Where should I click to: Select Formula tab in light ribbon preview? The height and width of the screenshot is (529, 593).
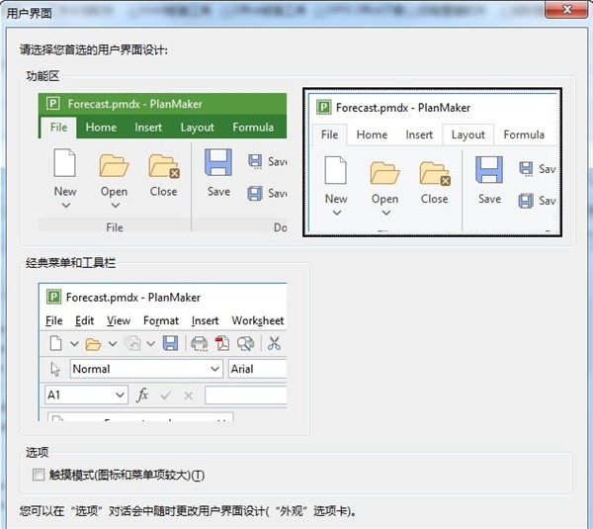coord(524,134)
